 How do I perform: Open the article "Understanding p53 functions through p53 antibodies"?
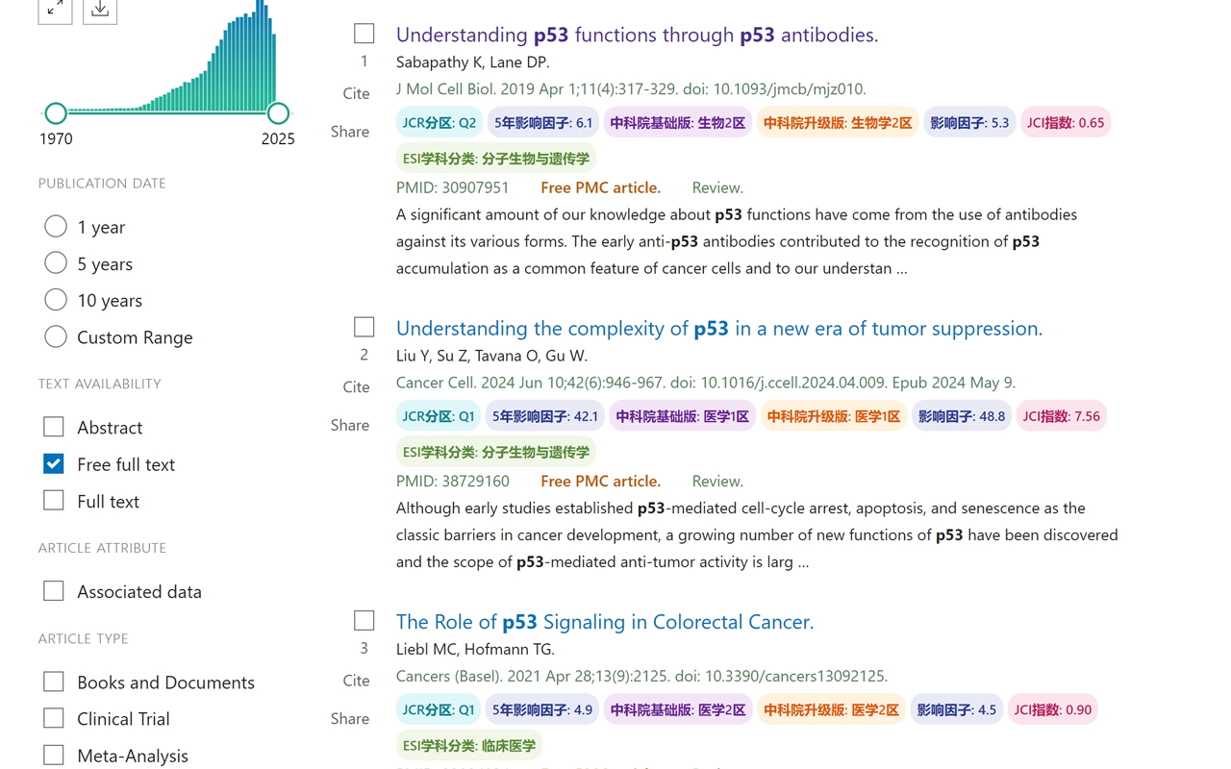tap(637, 34)
